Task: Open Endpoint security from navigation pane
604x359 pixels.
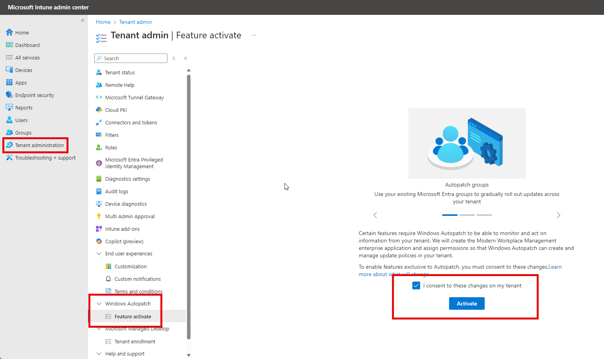Action: [x=34, y=95]
